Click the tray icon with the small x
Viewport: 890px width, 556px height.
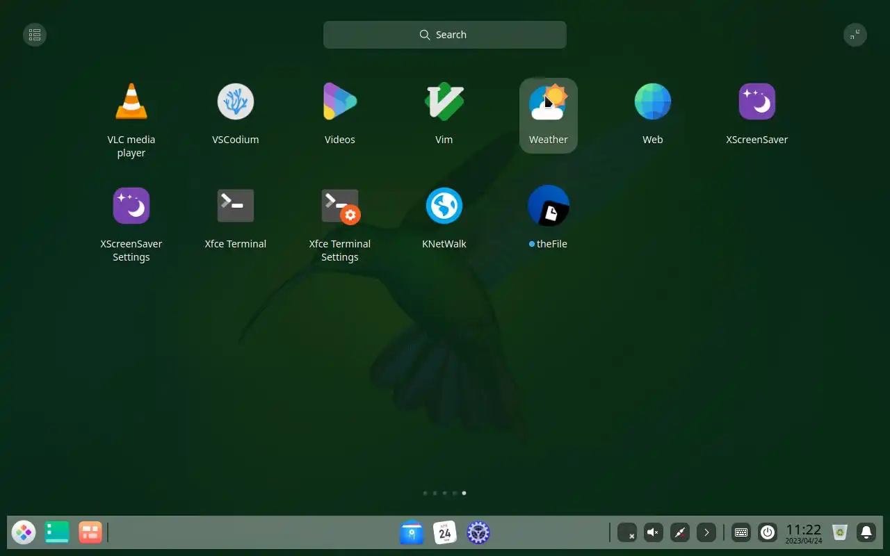(627, 533)
